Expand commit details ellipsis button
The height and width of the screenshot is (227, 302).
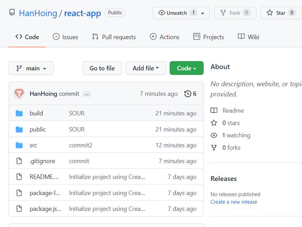pyautogui.click(x=87, y=94)
